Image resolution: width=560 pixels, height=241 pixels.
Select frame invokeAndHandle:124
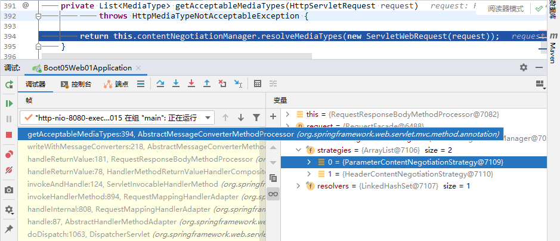click(142, 184)
